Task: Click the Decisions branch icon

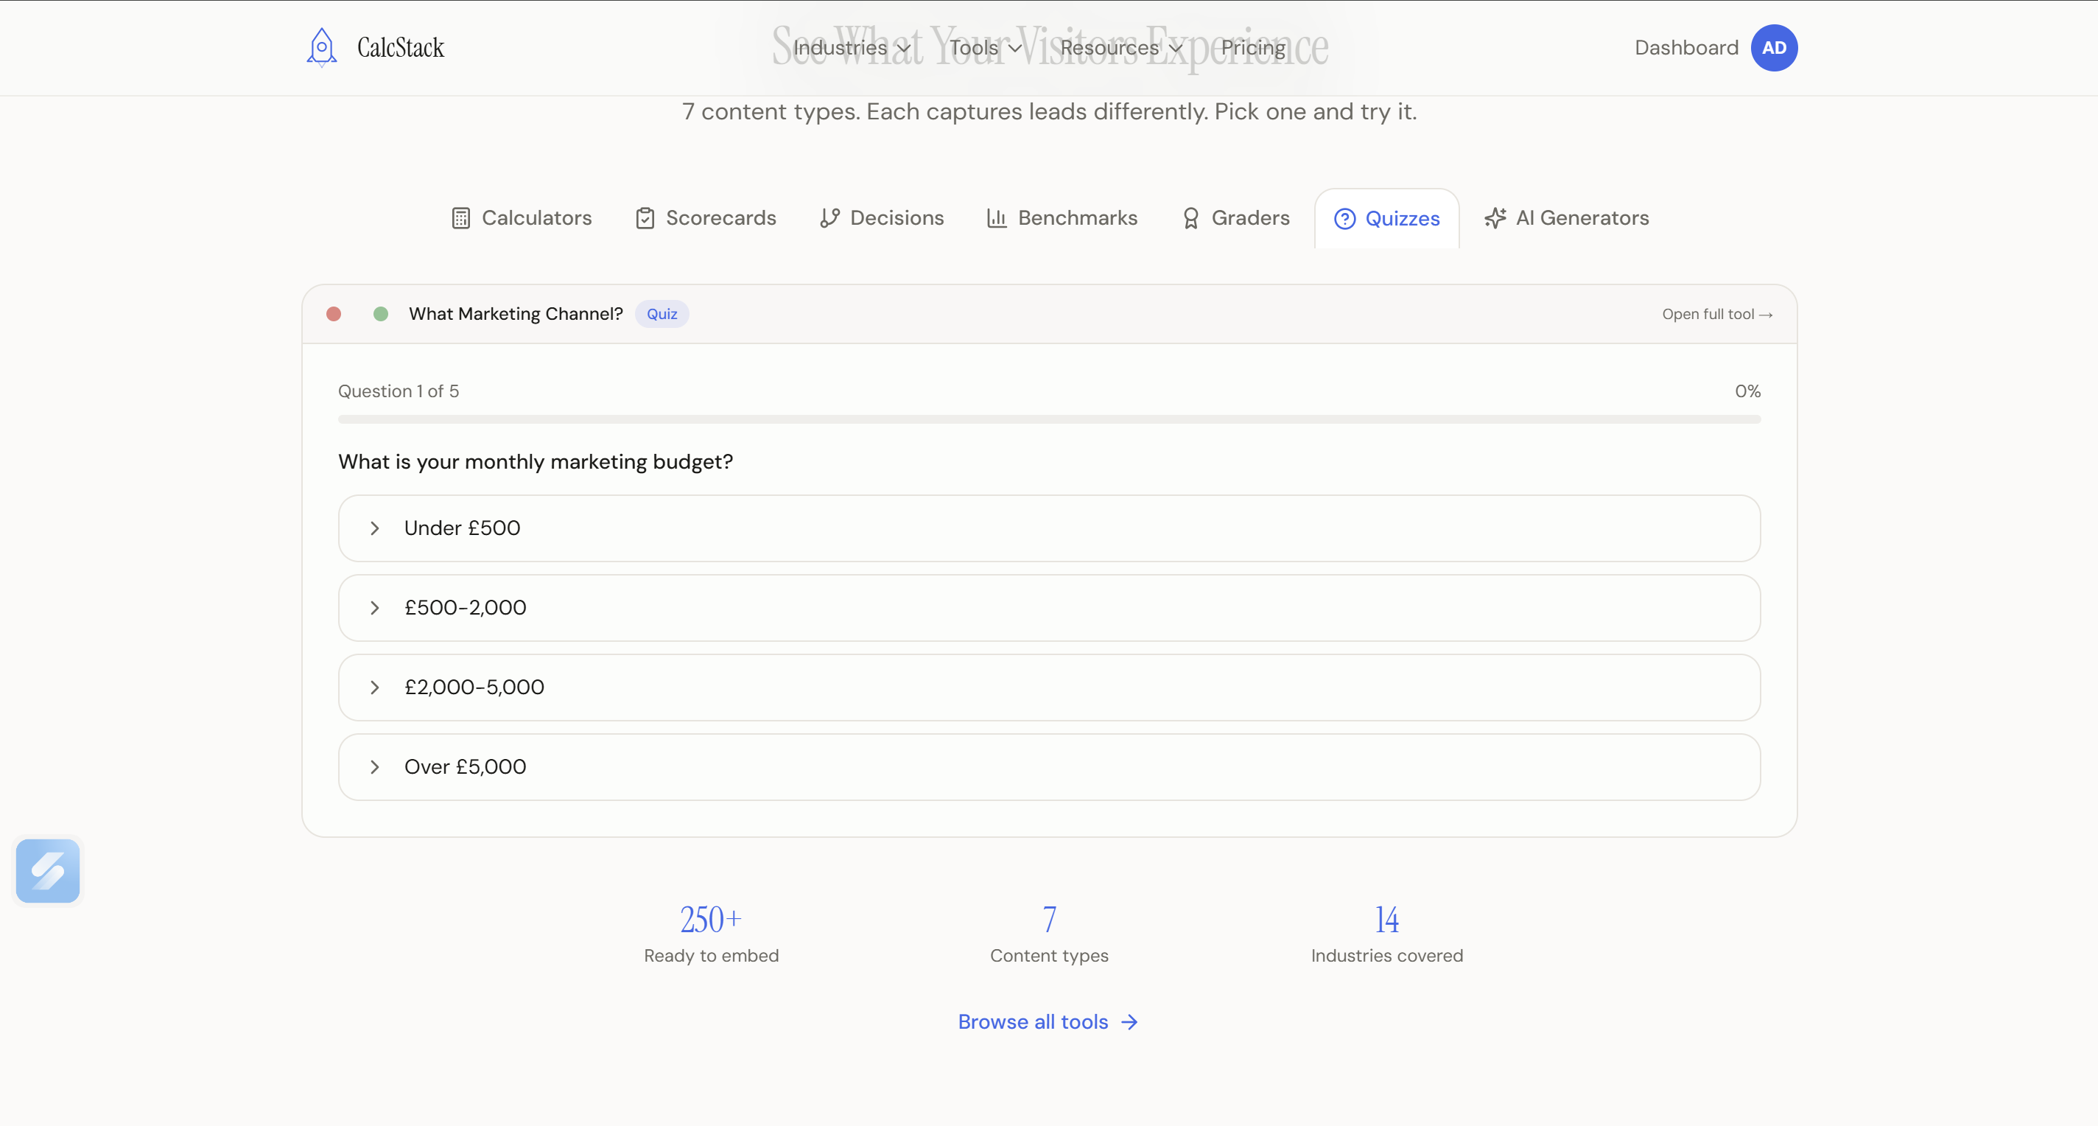Action: tap(829, 218)
